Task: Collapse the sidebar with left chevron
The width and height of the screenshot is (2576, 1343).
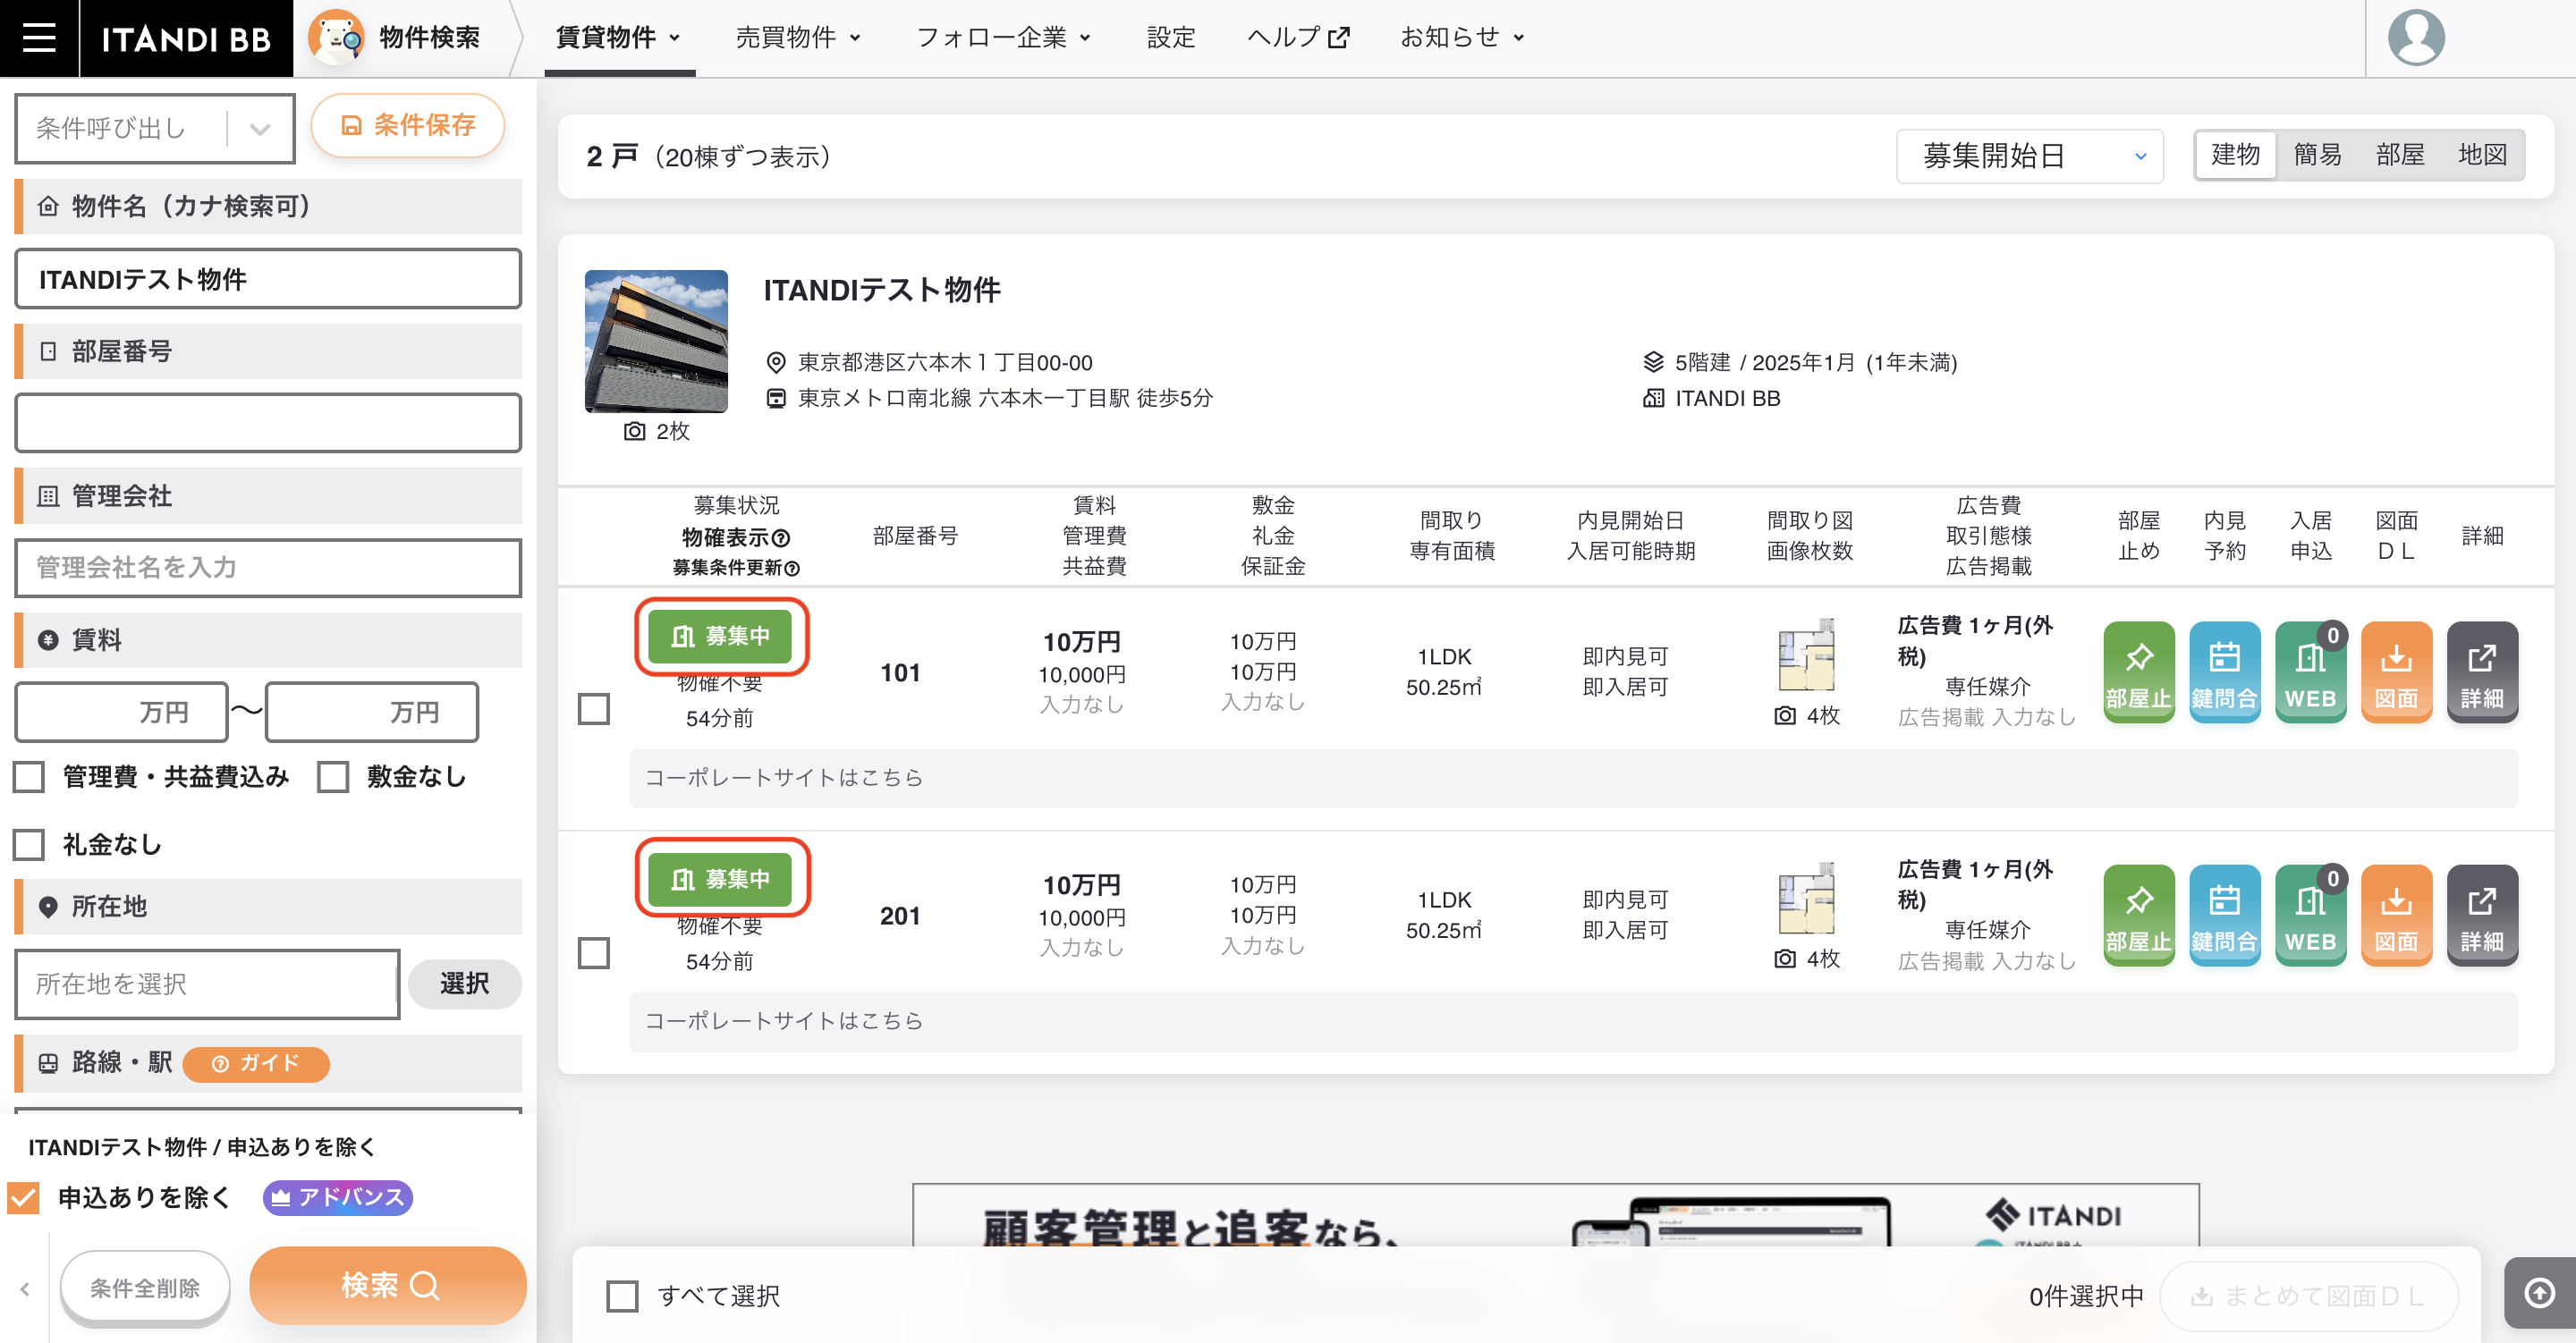Action: [25, 1290]
